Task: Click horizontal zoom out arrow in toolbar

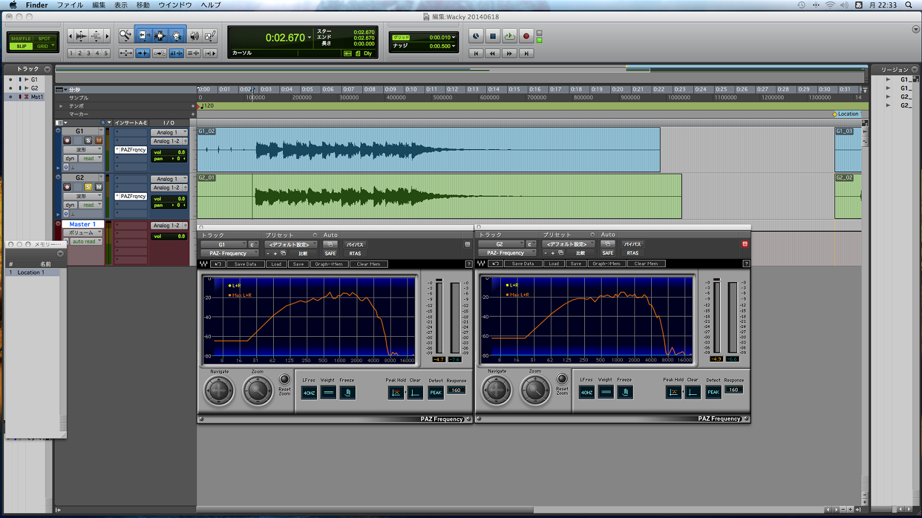Action: tap(70, 36)
